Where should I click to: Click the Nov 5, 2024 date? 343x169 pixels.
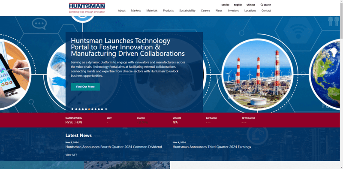72,142
